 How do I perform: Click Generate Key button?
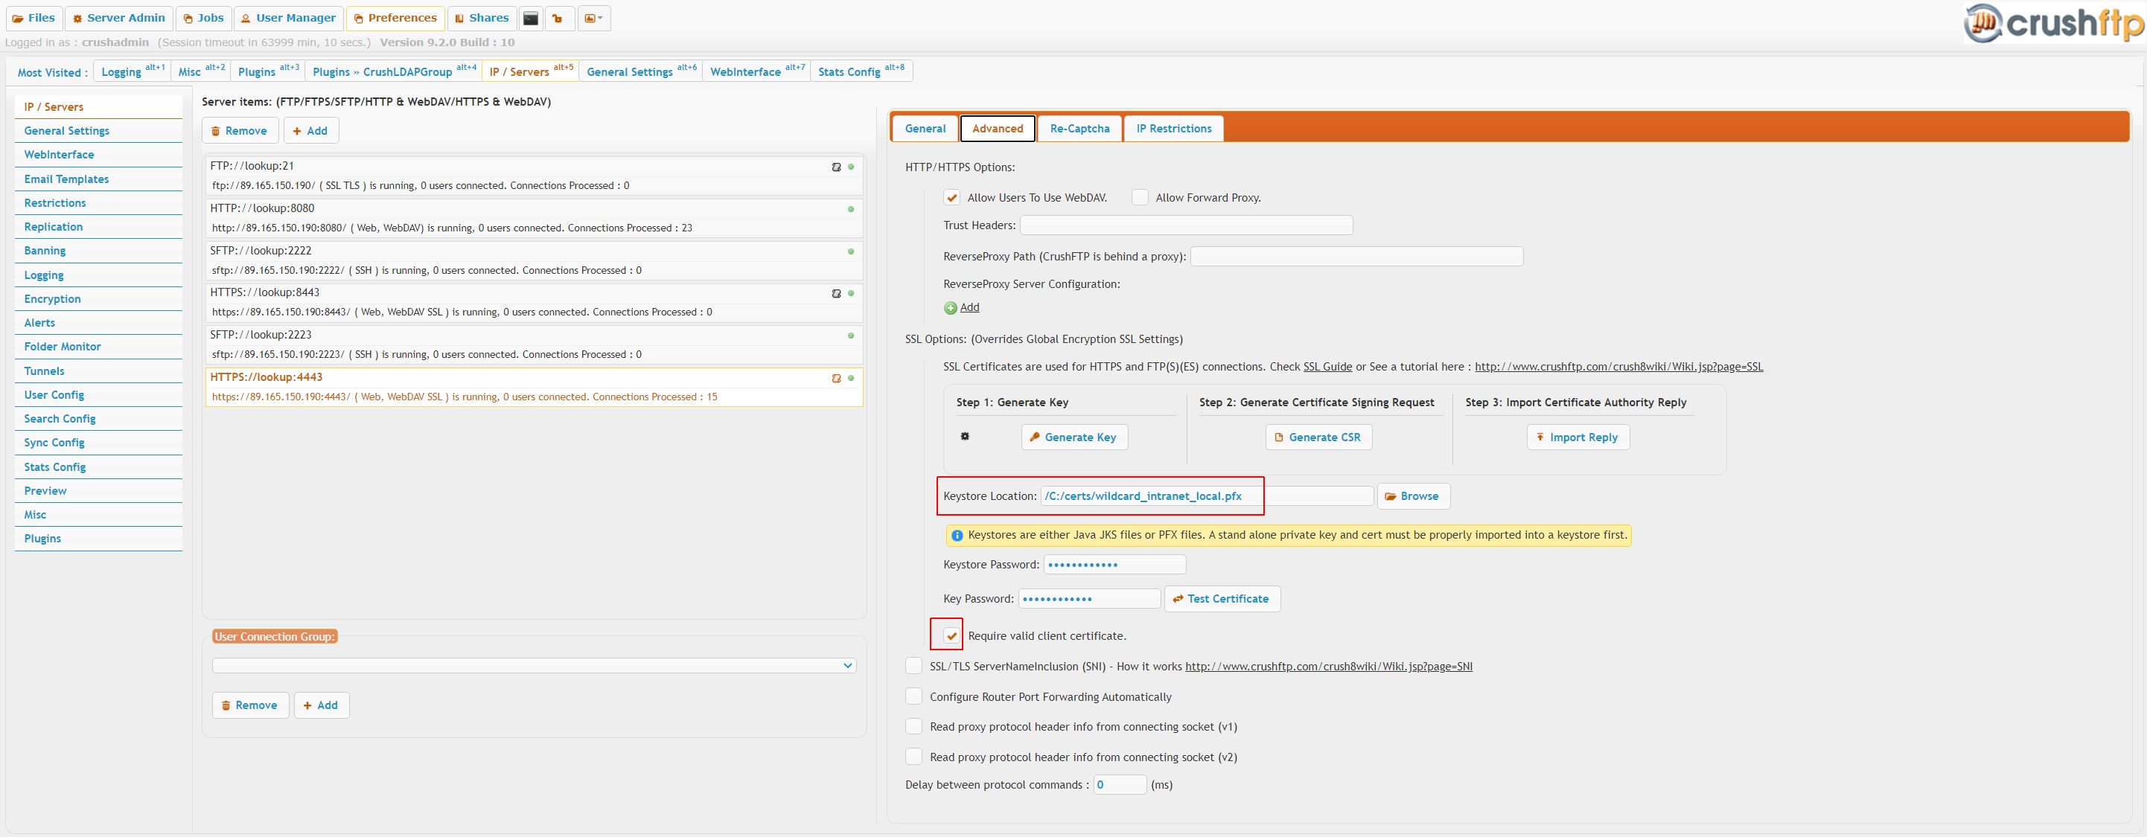(x=1074, y=437)
